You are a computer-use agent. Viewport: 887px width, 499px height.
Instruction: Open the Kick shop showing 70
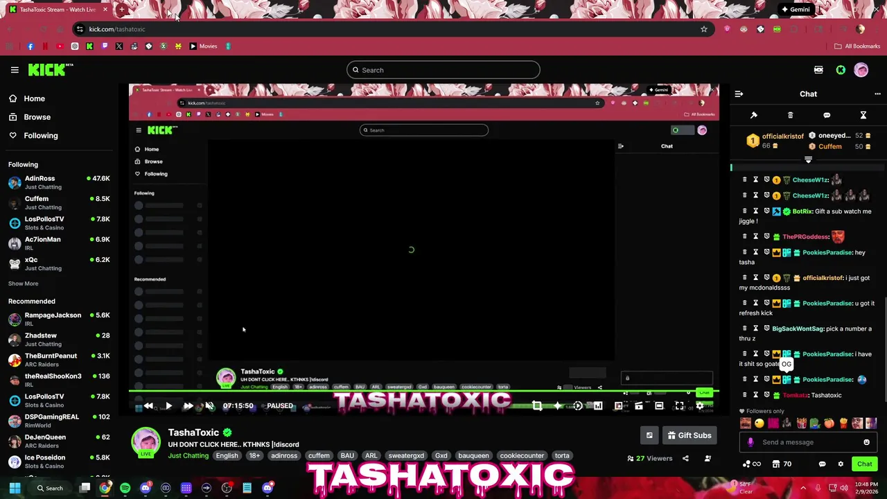(782, 464)
